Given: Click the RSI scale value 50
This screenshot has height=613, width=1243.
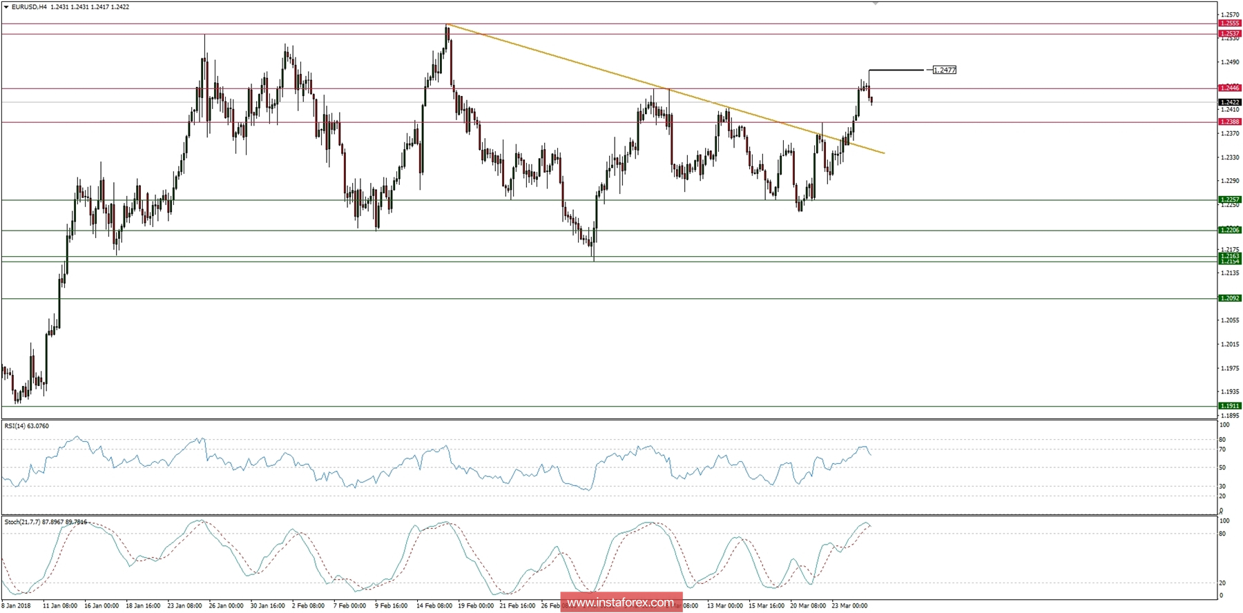Looking at the screenshot, I should [x=1222, y=468].
